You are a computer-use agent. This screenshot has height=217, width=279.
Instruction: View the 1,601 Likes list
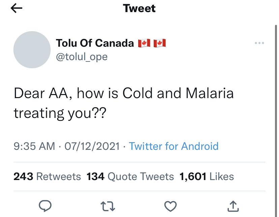coord(206,176)
